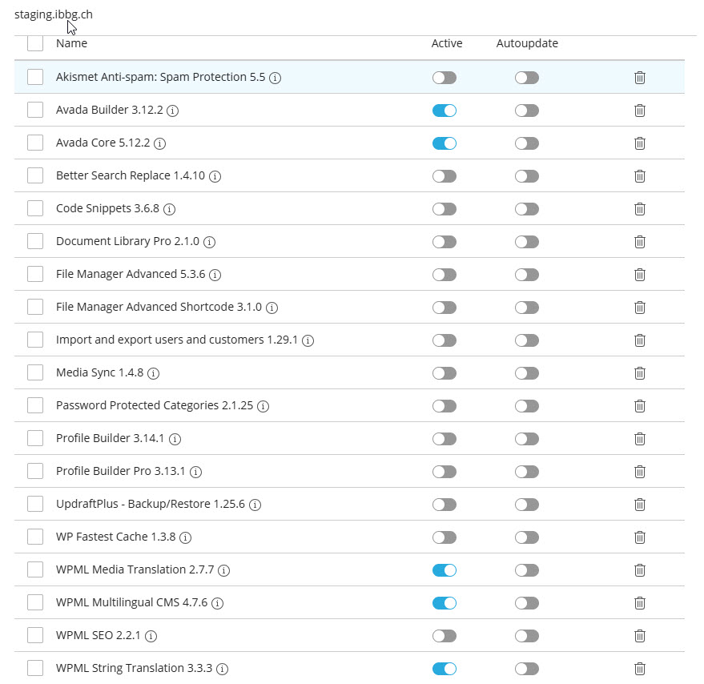Screen dimensions: 704x684
Task: Open info icon for UpdraftPlus
Action: pyautogui.click(x=255, y=505)
